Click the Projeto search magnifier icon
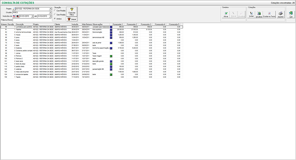296x160 pixels. pyautogui.click(x=14, y=9)
